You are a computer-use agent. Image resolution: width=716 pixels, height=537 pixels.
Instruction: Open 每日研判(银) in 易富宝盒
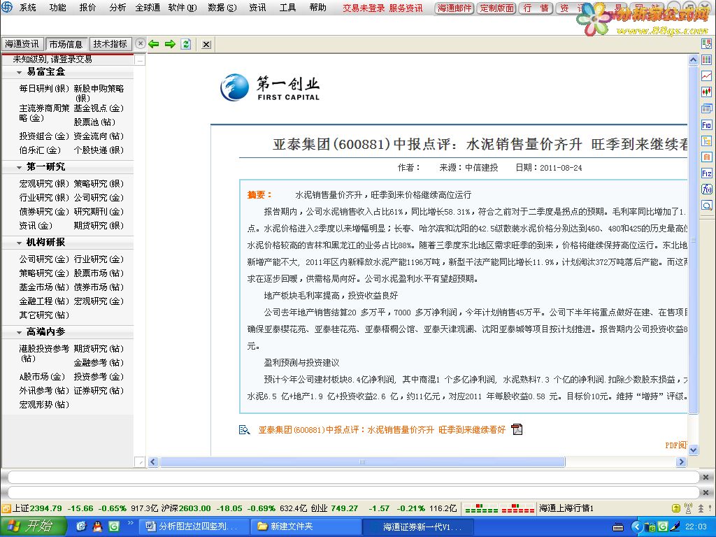44,88
